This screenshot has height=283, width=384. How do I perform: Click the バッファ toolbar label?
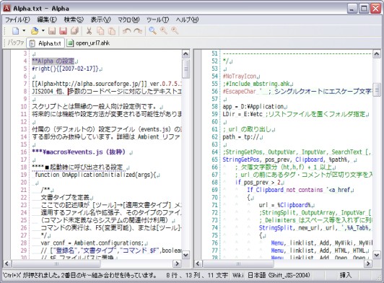coord(16,43)
